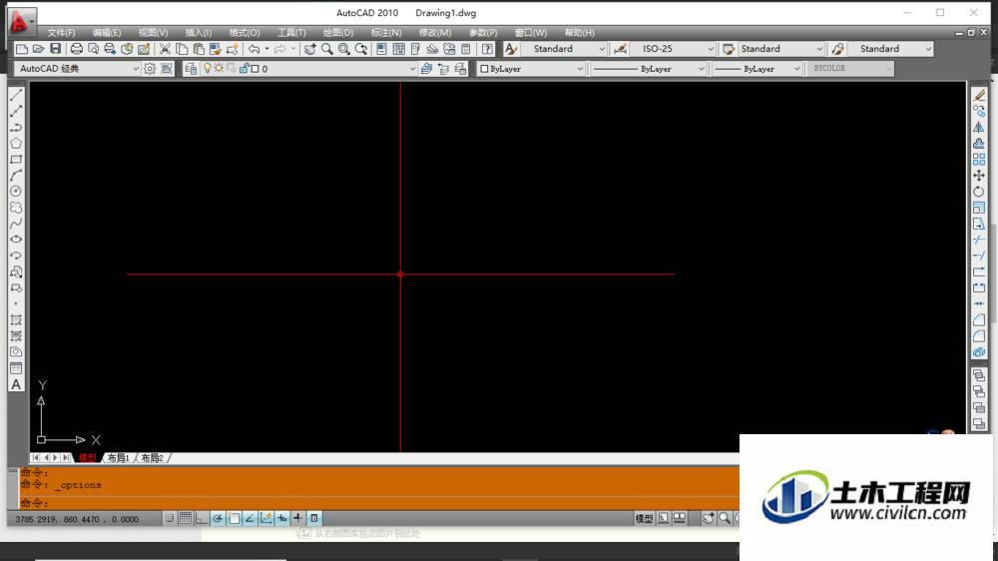The image size is (998, 561).
Task: Open the 绘图(D) menu
Action: (x=338, y=33)
